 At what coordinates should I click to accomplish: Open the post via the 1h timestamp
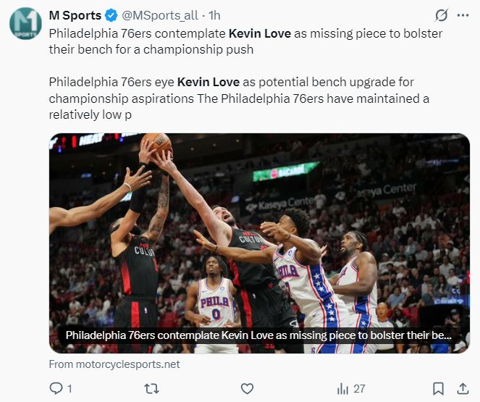coord(214,15)
